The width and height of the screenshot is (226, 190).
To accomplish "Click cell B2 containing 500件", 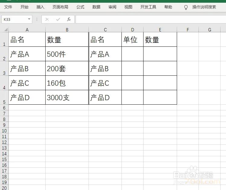I will [67, 54].
